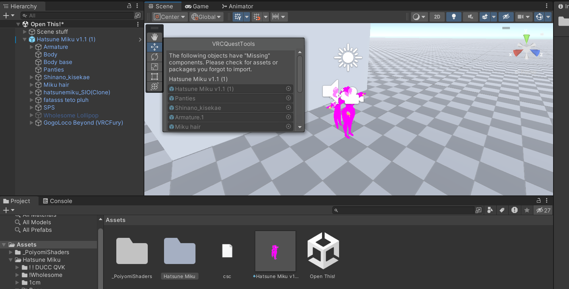Toggle hidden packages visibility showing 27
Image resolution: width=569 pixels, height=289 pixels.
pos(543,210)
